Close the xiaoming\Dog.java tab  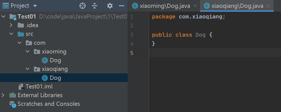[x=195, y=6]
